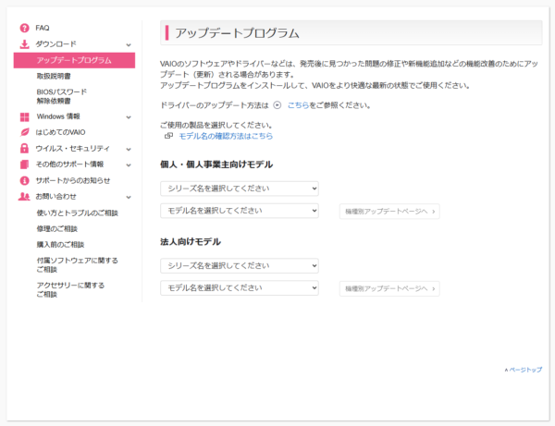Viewport: 555px width, 426px height.
Task: Click the external window icon before モデル名の確認方法
Action: tap(168, 136)
